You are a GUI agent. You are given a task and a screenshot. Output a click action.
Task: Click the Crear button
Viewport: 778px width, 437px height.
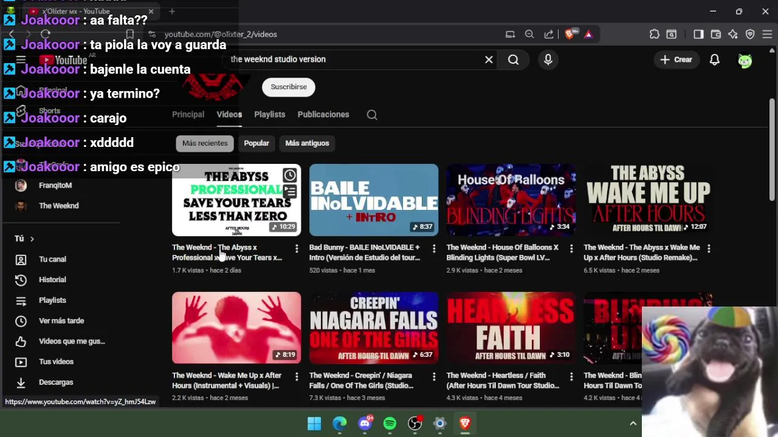(x=676, y=59)
